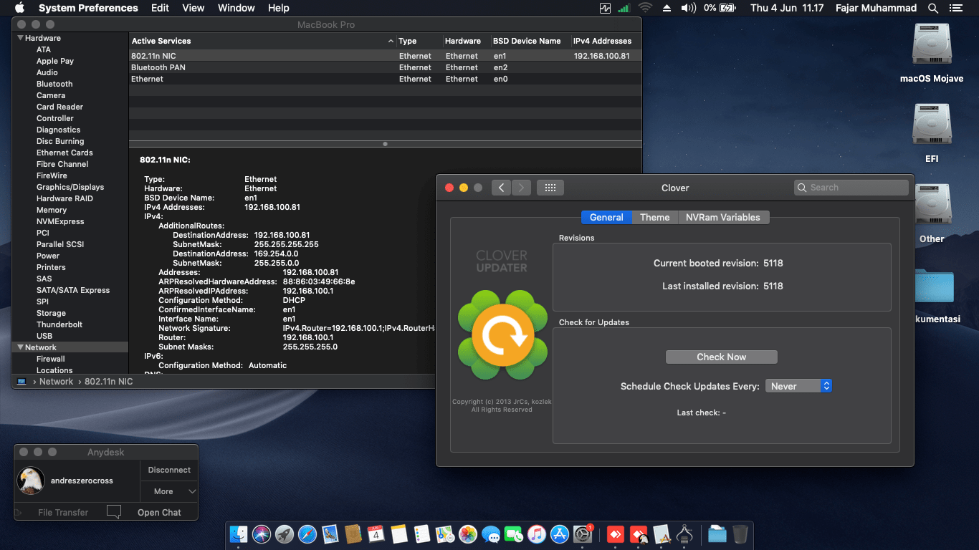Open the Other drive on desktop
This screenshot has width=979, height=550.
(x=932, y=205)
